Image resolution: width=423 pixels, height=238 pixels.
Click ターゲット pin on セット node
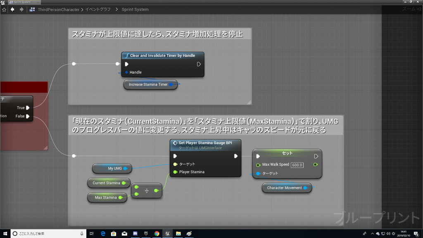(258, 174)
